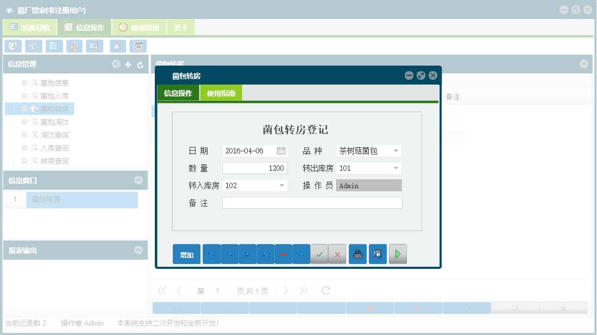Click the printer icon in the dialog
The width and height of the screenshot is (597, 335).
coord(357,254)
